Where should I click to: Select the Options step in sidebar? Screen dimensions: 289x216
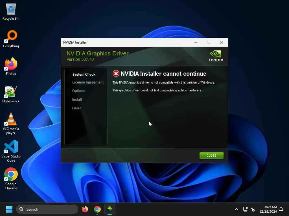click(x=78, y=91)
